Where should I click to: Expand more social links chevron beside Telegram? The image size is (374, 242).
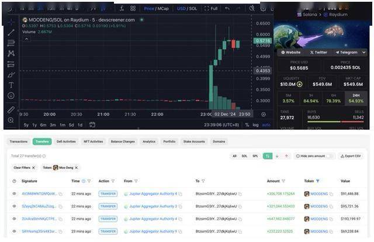point(363,52)
